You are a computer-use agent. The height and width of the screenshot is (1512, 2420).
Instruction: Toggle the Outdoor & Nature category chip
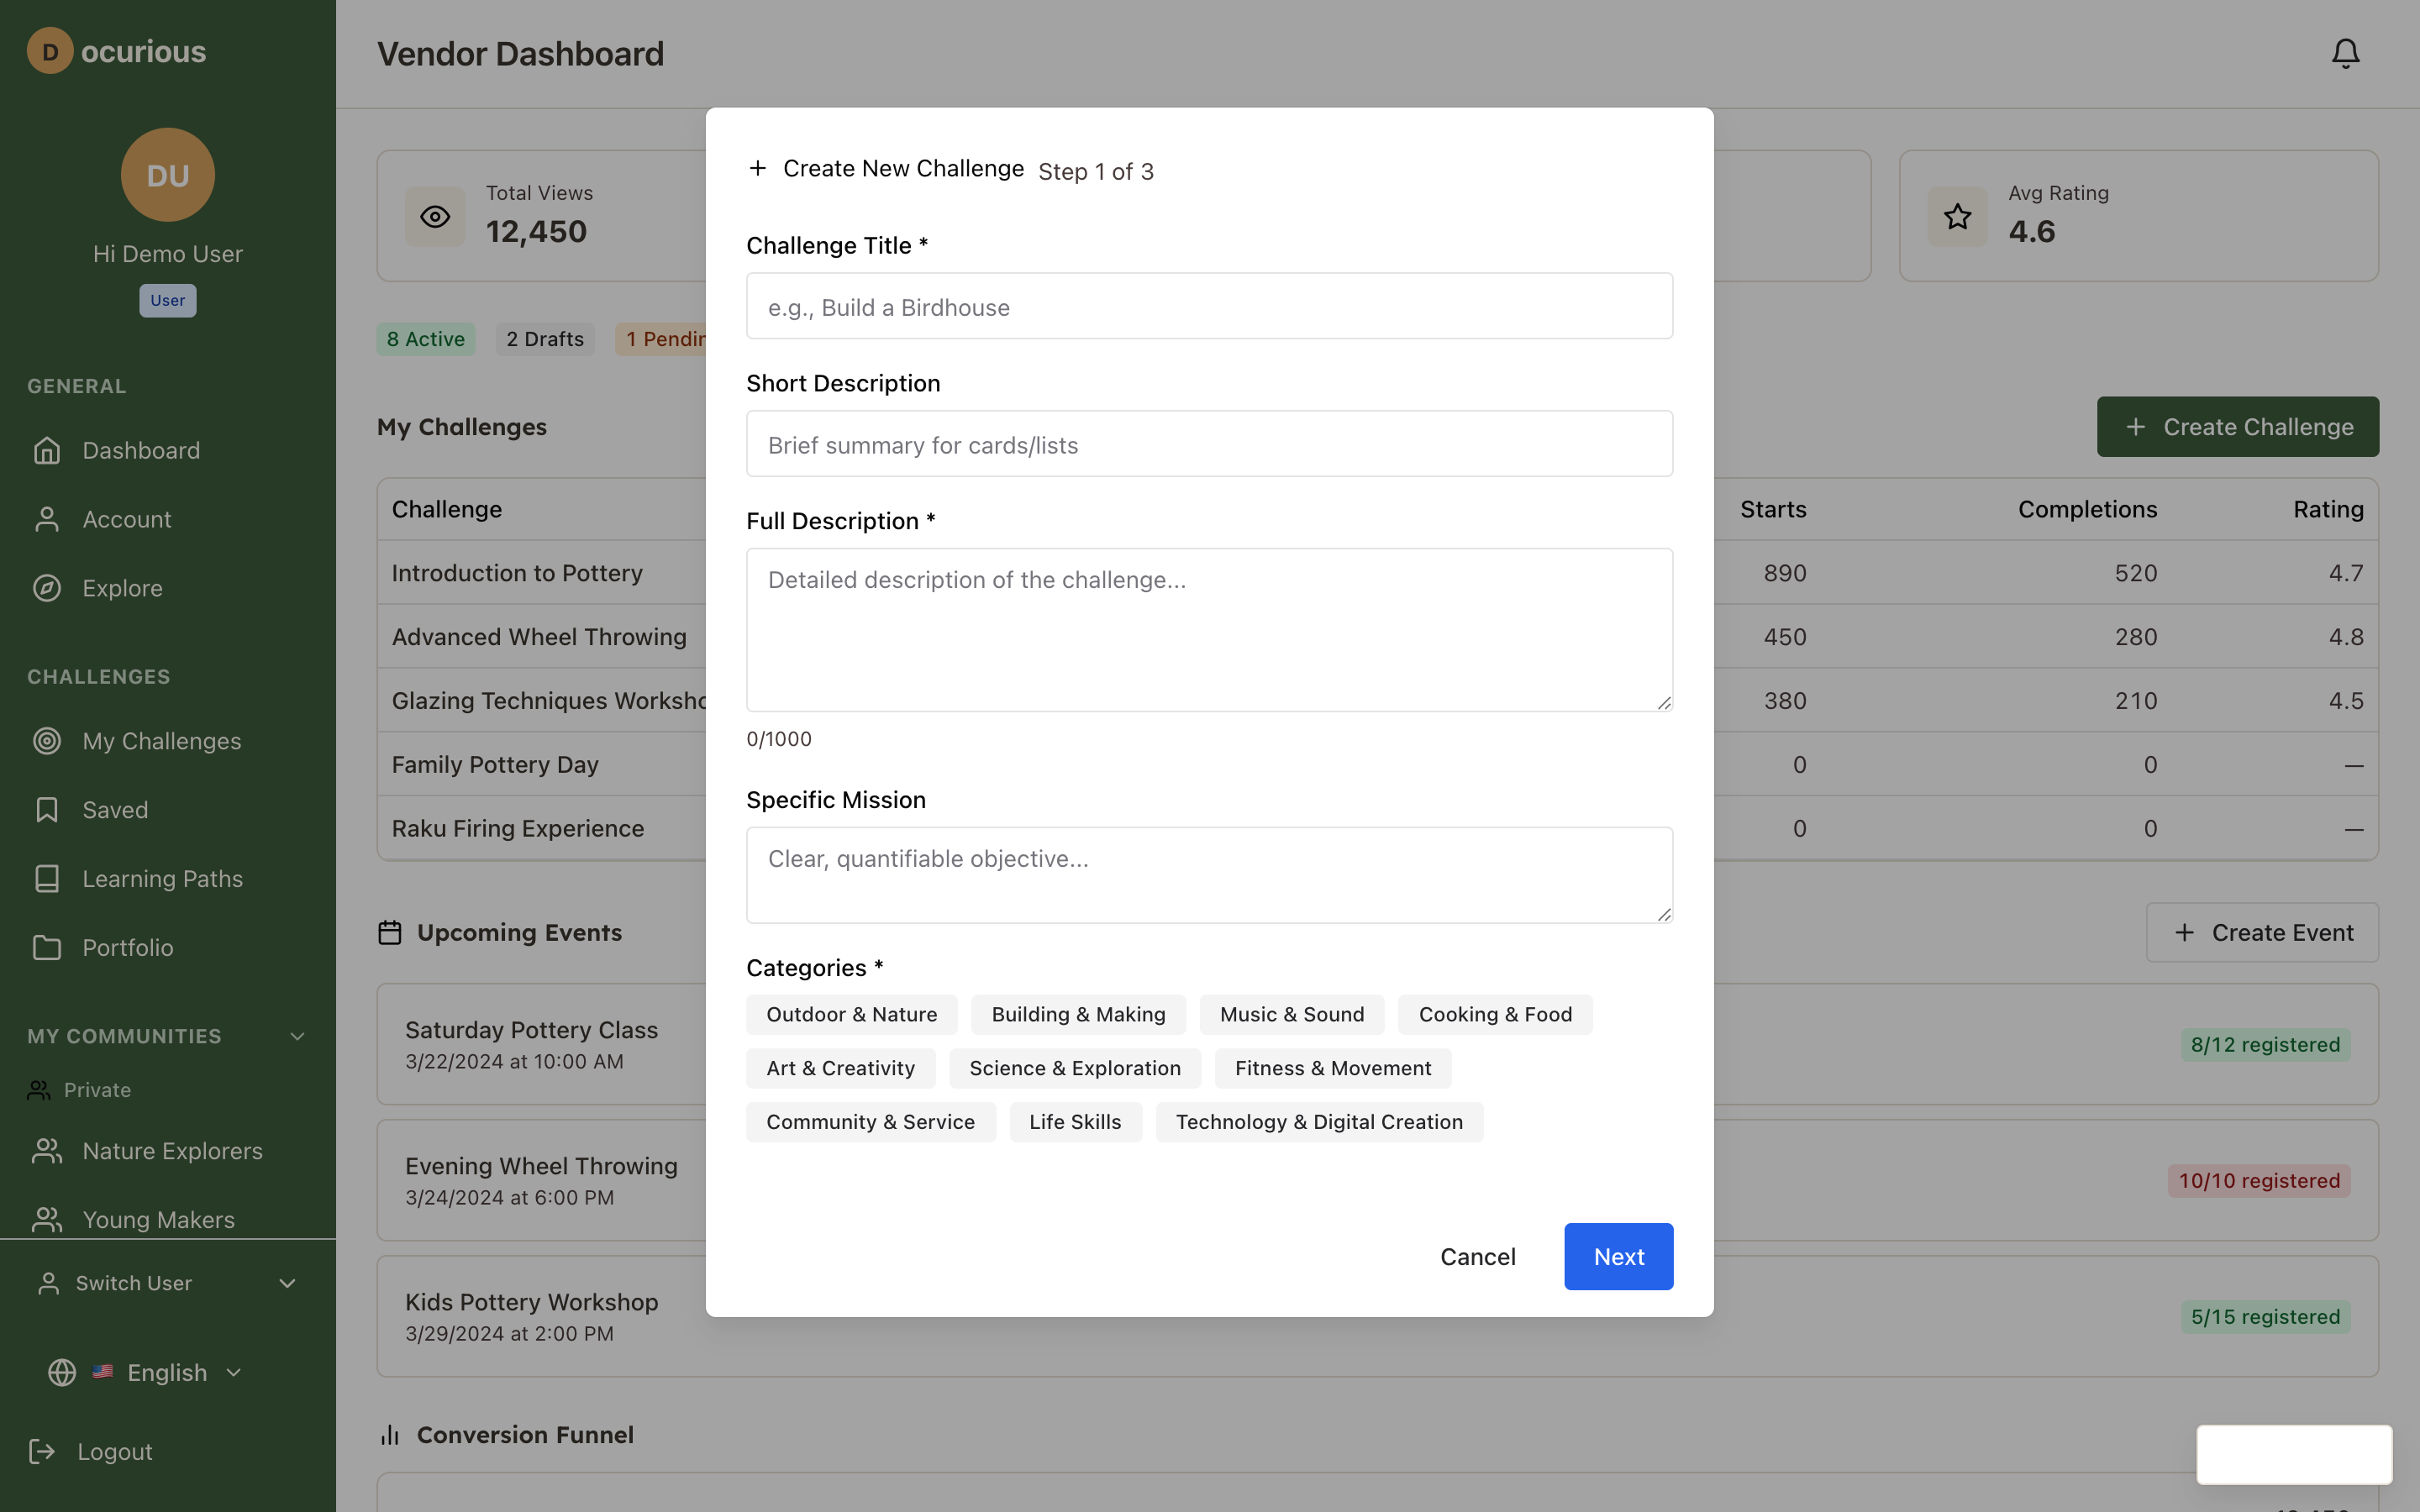851,1013
